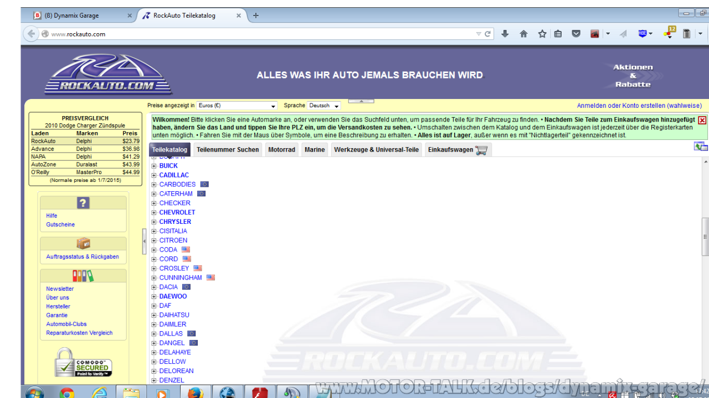Click the Pocket icon in the toolbar
709x398 pixels.
(576, 34)
